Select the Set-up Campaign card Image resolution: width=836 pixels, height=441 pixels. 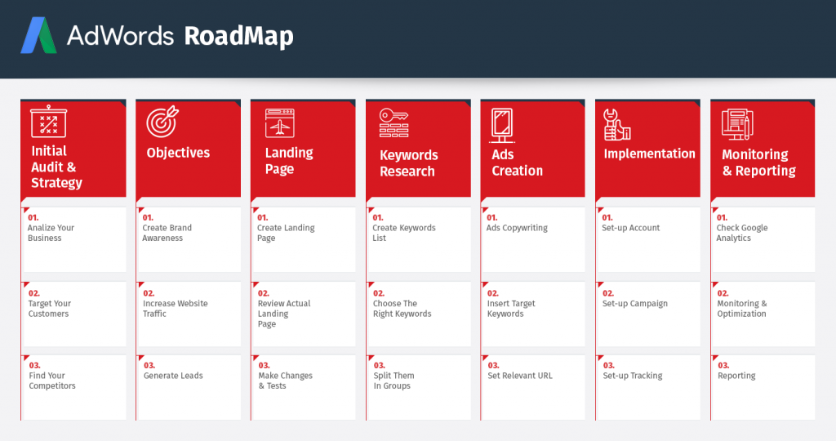(x=648, y=314)
